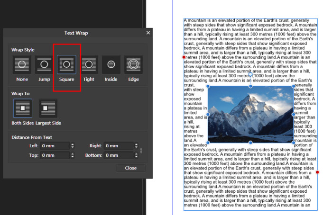Click the 'Square' label text
Viewport: 332px width, 215px height.
tap(67, 79)
